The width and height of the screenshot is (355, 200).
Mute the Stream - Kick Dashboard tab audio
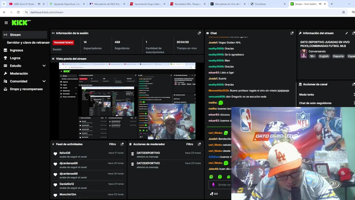(x=320, y=4)
